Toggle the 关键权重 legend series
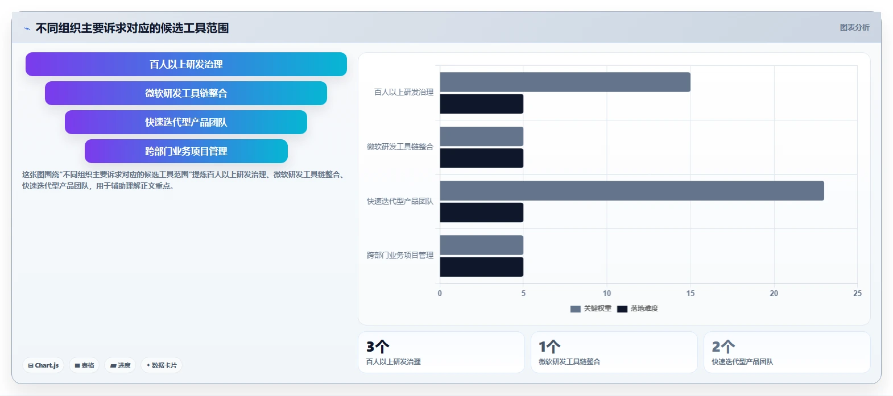The width and height of the screenshot is (893, 396). pos(590,309)
